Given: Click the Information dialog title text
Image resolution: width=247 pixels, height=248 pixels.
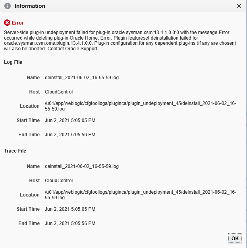Looking at the screenshot, I should pos(30,6).
